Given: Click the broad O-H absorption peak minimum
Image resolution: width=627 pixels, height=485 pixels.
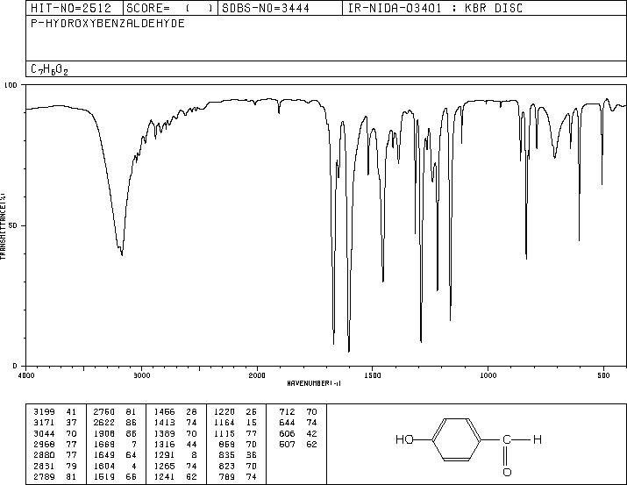Looking at the screenshot, I should click(x=122, y=254).
